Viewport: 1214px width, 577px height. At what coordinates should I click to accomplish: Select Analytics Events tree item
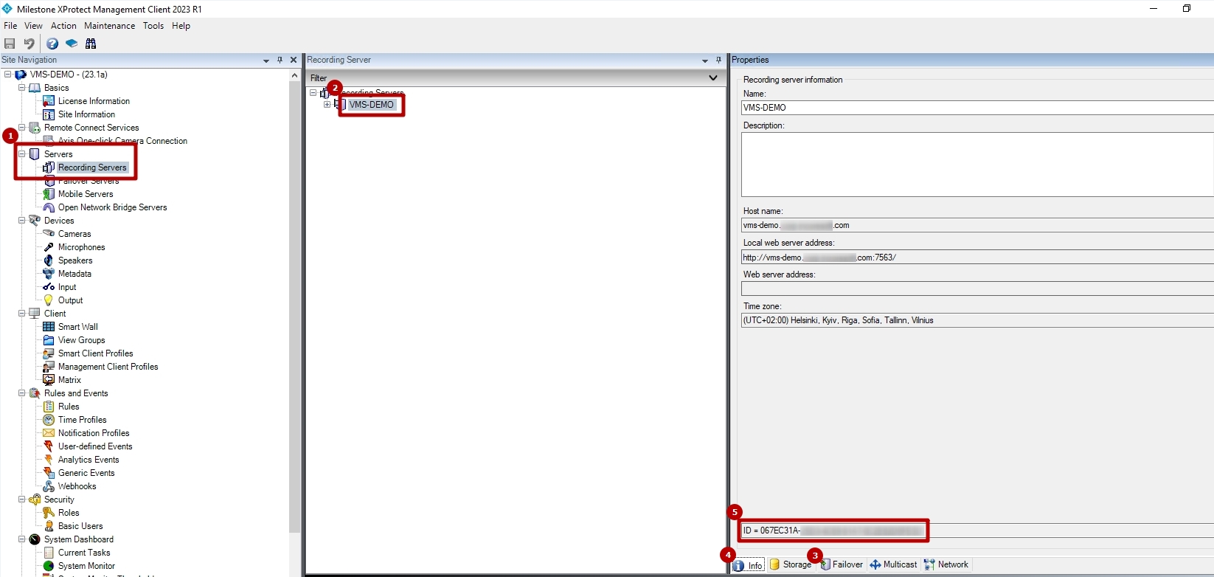pos(89,460)
